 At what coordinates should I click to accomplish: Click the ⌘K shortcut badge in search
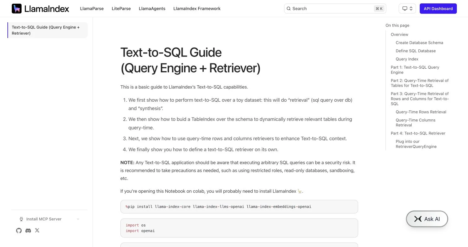379,9
